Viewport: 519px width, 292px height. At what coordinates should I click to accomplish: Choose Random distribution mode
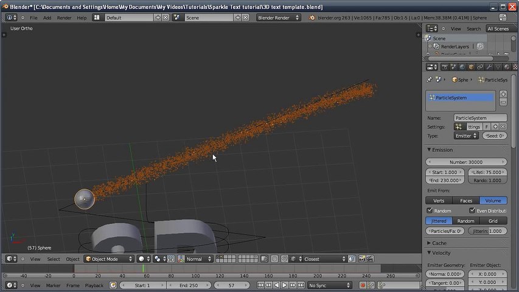(x=466, y=221)
